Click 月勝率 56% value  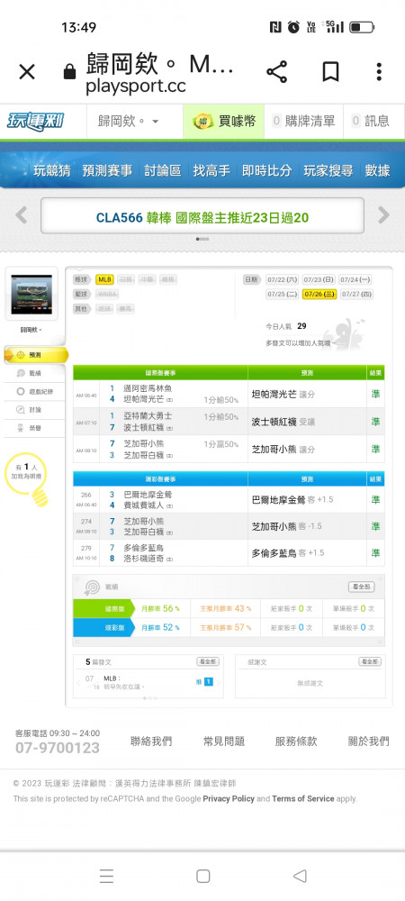click(x=160, y=608)
